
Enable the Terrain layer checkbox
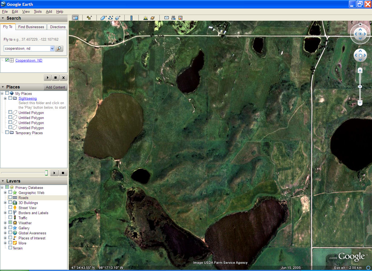pos(10,248)
